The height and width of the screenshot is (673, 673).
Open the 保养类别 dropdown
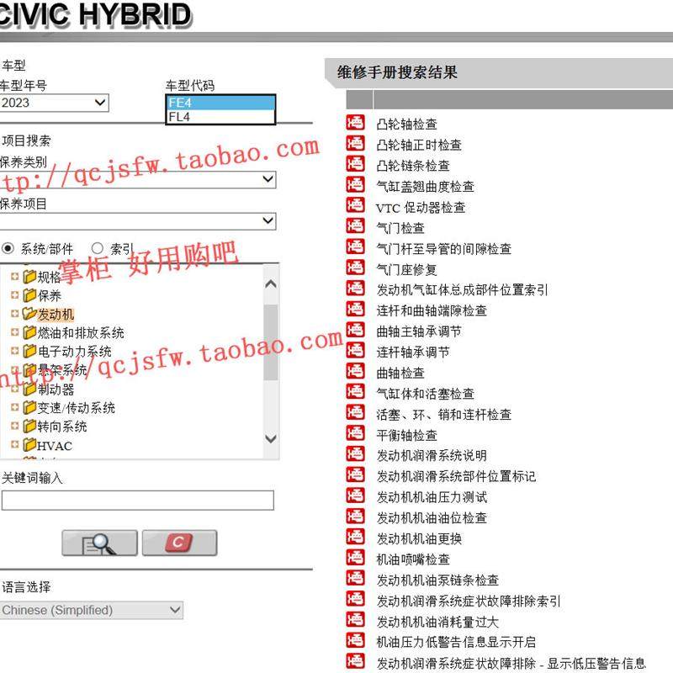point(268,180)
